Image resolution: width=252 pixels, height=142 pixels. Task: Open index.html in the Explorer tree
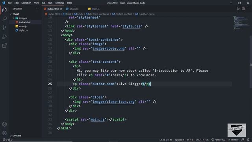(24, 22)
